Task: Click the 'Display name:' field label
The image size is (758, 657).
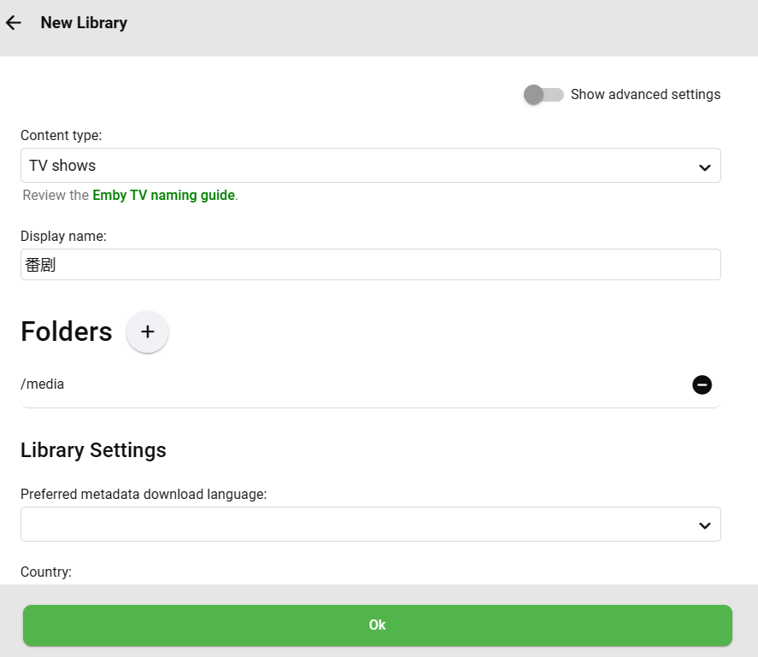Action: (63, 236)
